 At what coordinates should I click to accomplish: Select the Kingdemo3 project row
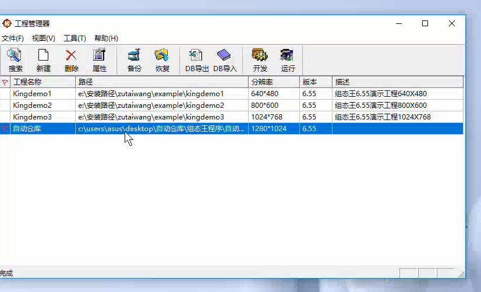(x=232, y=117)
